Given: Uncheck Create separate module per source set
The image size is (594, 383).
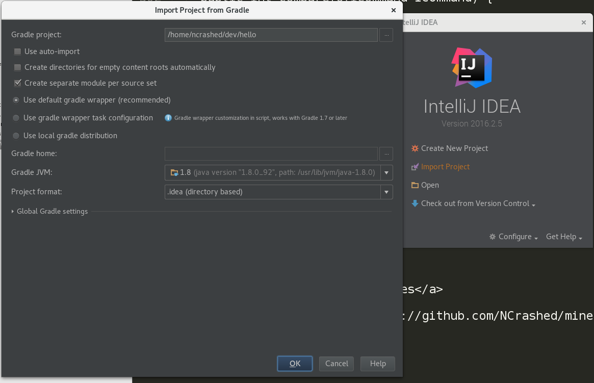Looking at the screenshot, I should 17,83.
